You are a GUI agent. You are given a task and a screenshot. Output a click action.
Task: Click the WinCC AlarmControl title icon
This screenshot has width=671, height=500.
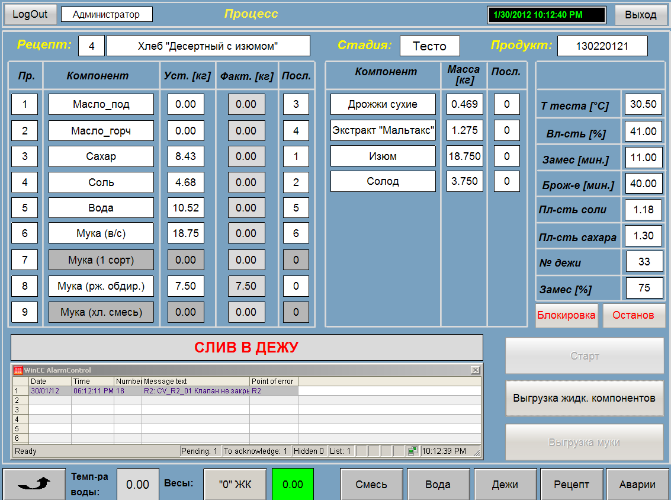click(x=18, y=370)
